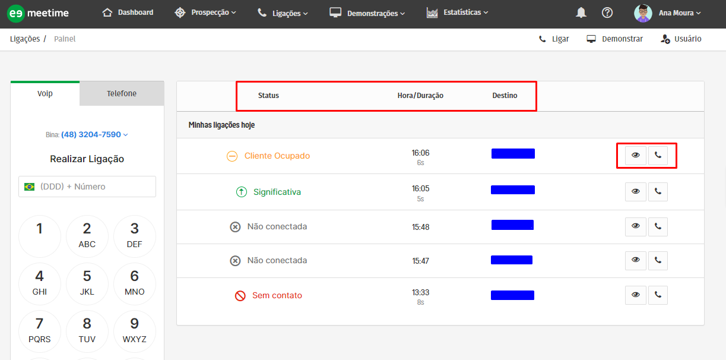Redial the Sem contato call

(x=658, y=295)
